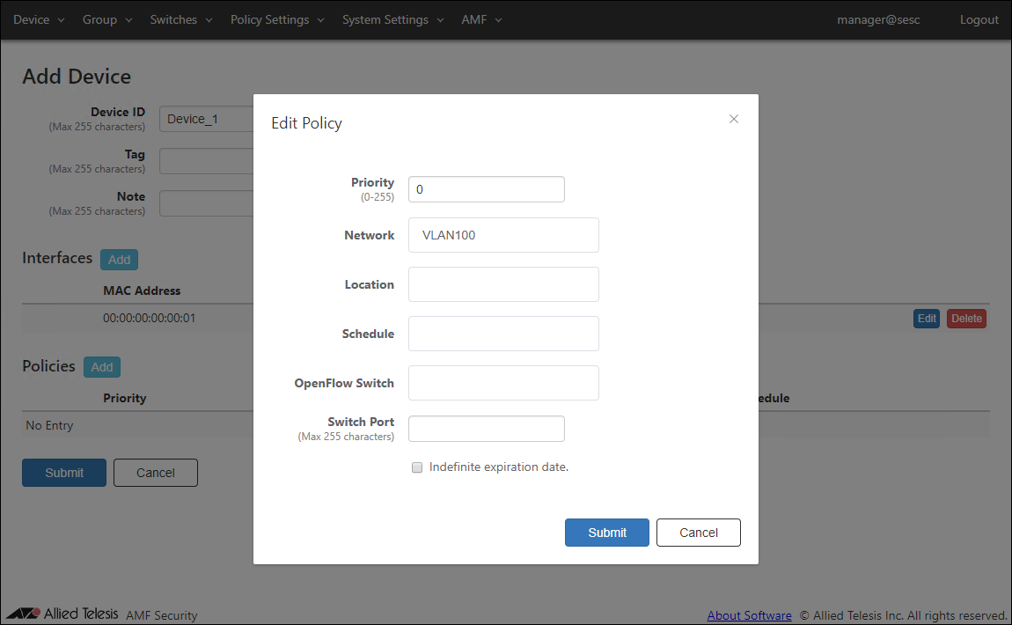
Task: Focus the Schedule input field
Action: click(503, 334)
